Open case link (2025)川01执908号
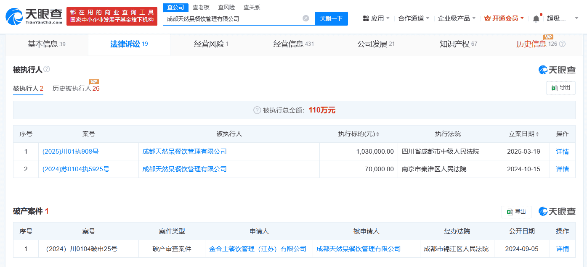The width and height of the screenshot is (587, 267). (x=70, y=152)
